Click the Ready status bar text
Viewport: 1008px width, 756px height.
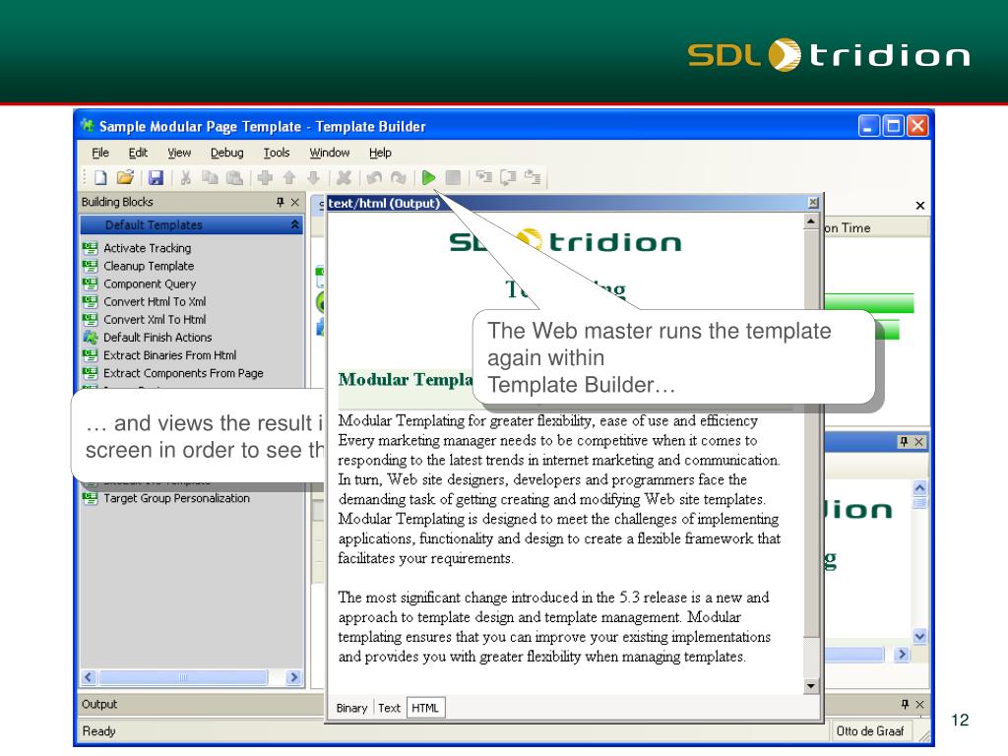click(99, 731)
